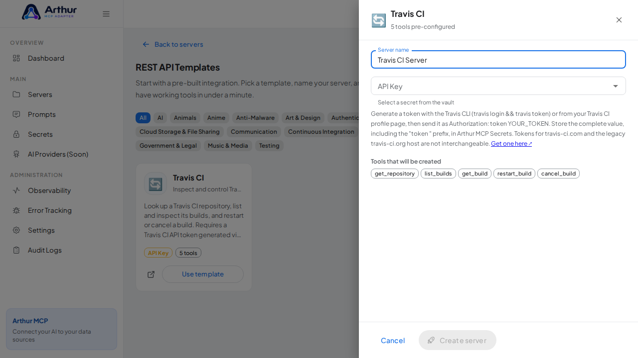
Task: Collapse the sidebar with the hamburger icon
Action: click(x=106, y=14)
